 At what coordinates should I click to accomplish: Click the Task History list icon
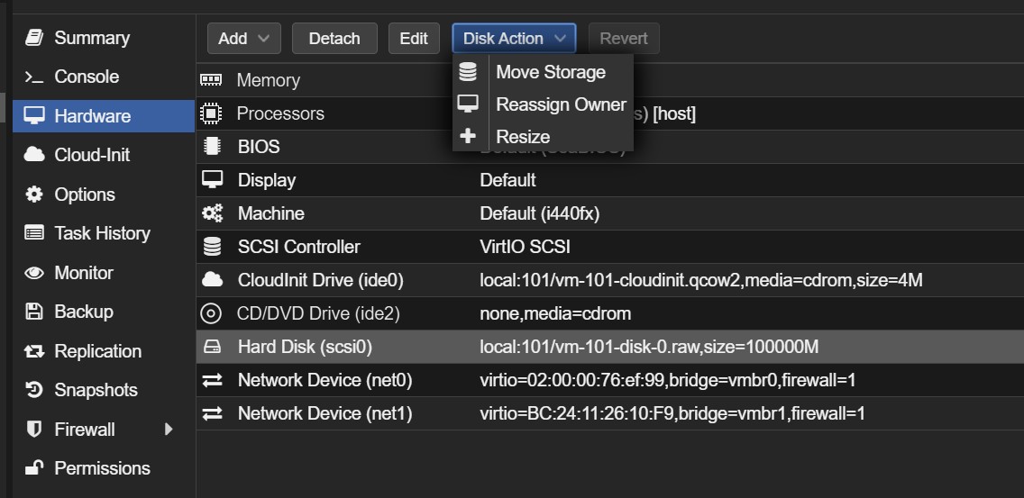point(34,233)
